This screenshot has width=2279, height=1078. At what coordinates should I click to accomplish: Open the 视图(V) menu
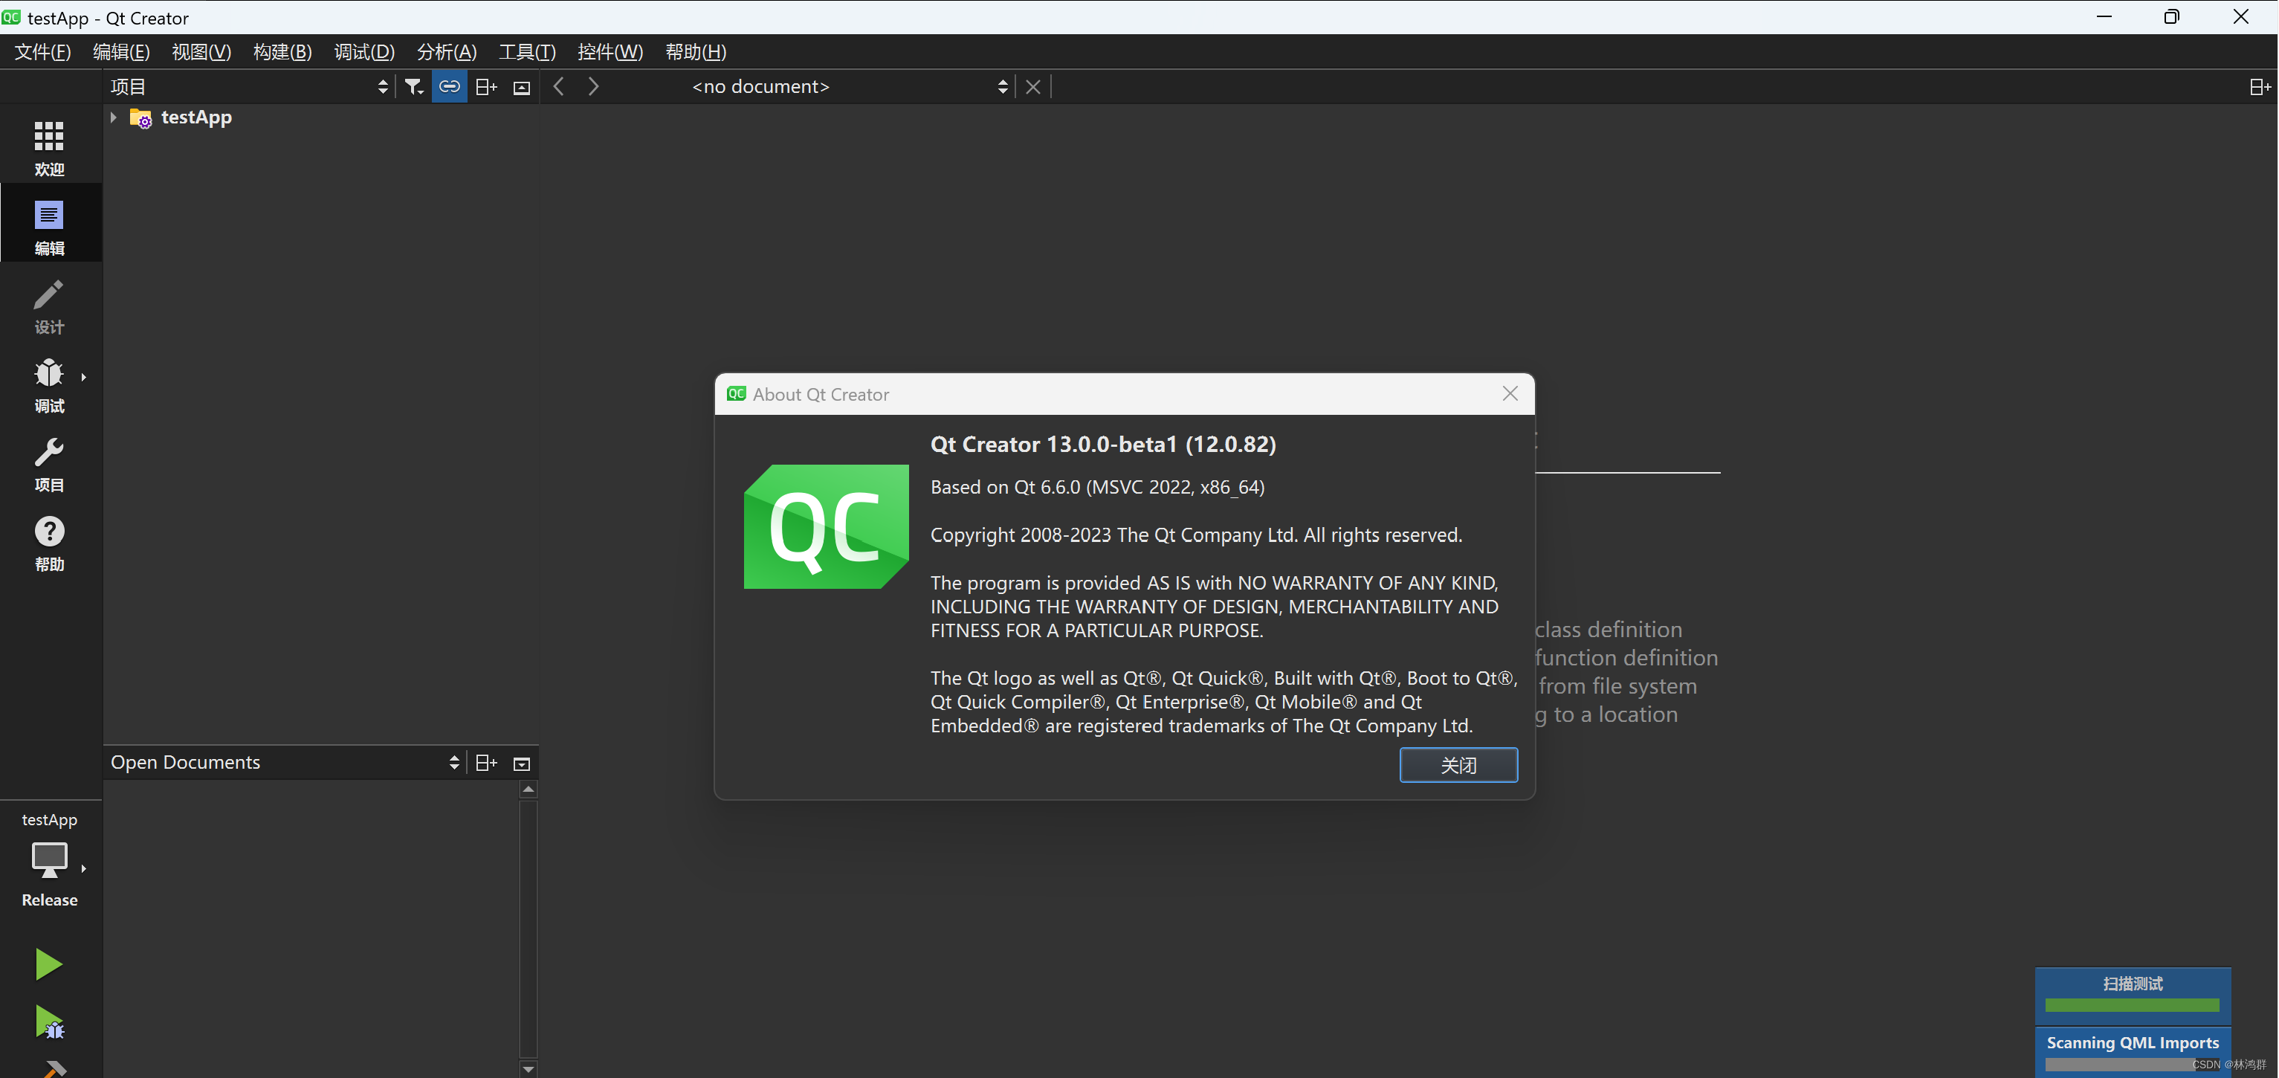(201, 52)
